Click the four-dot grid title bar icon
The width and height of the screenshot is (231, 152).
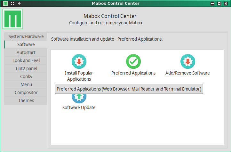point(12,4)
